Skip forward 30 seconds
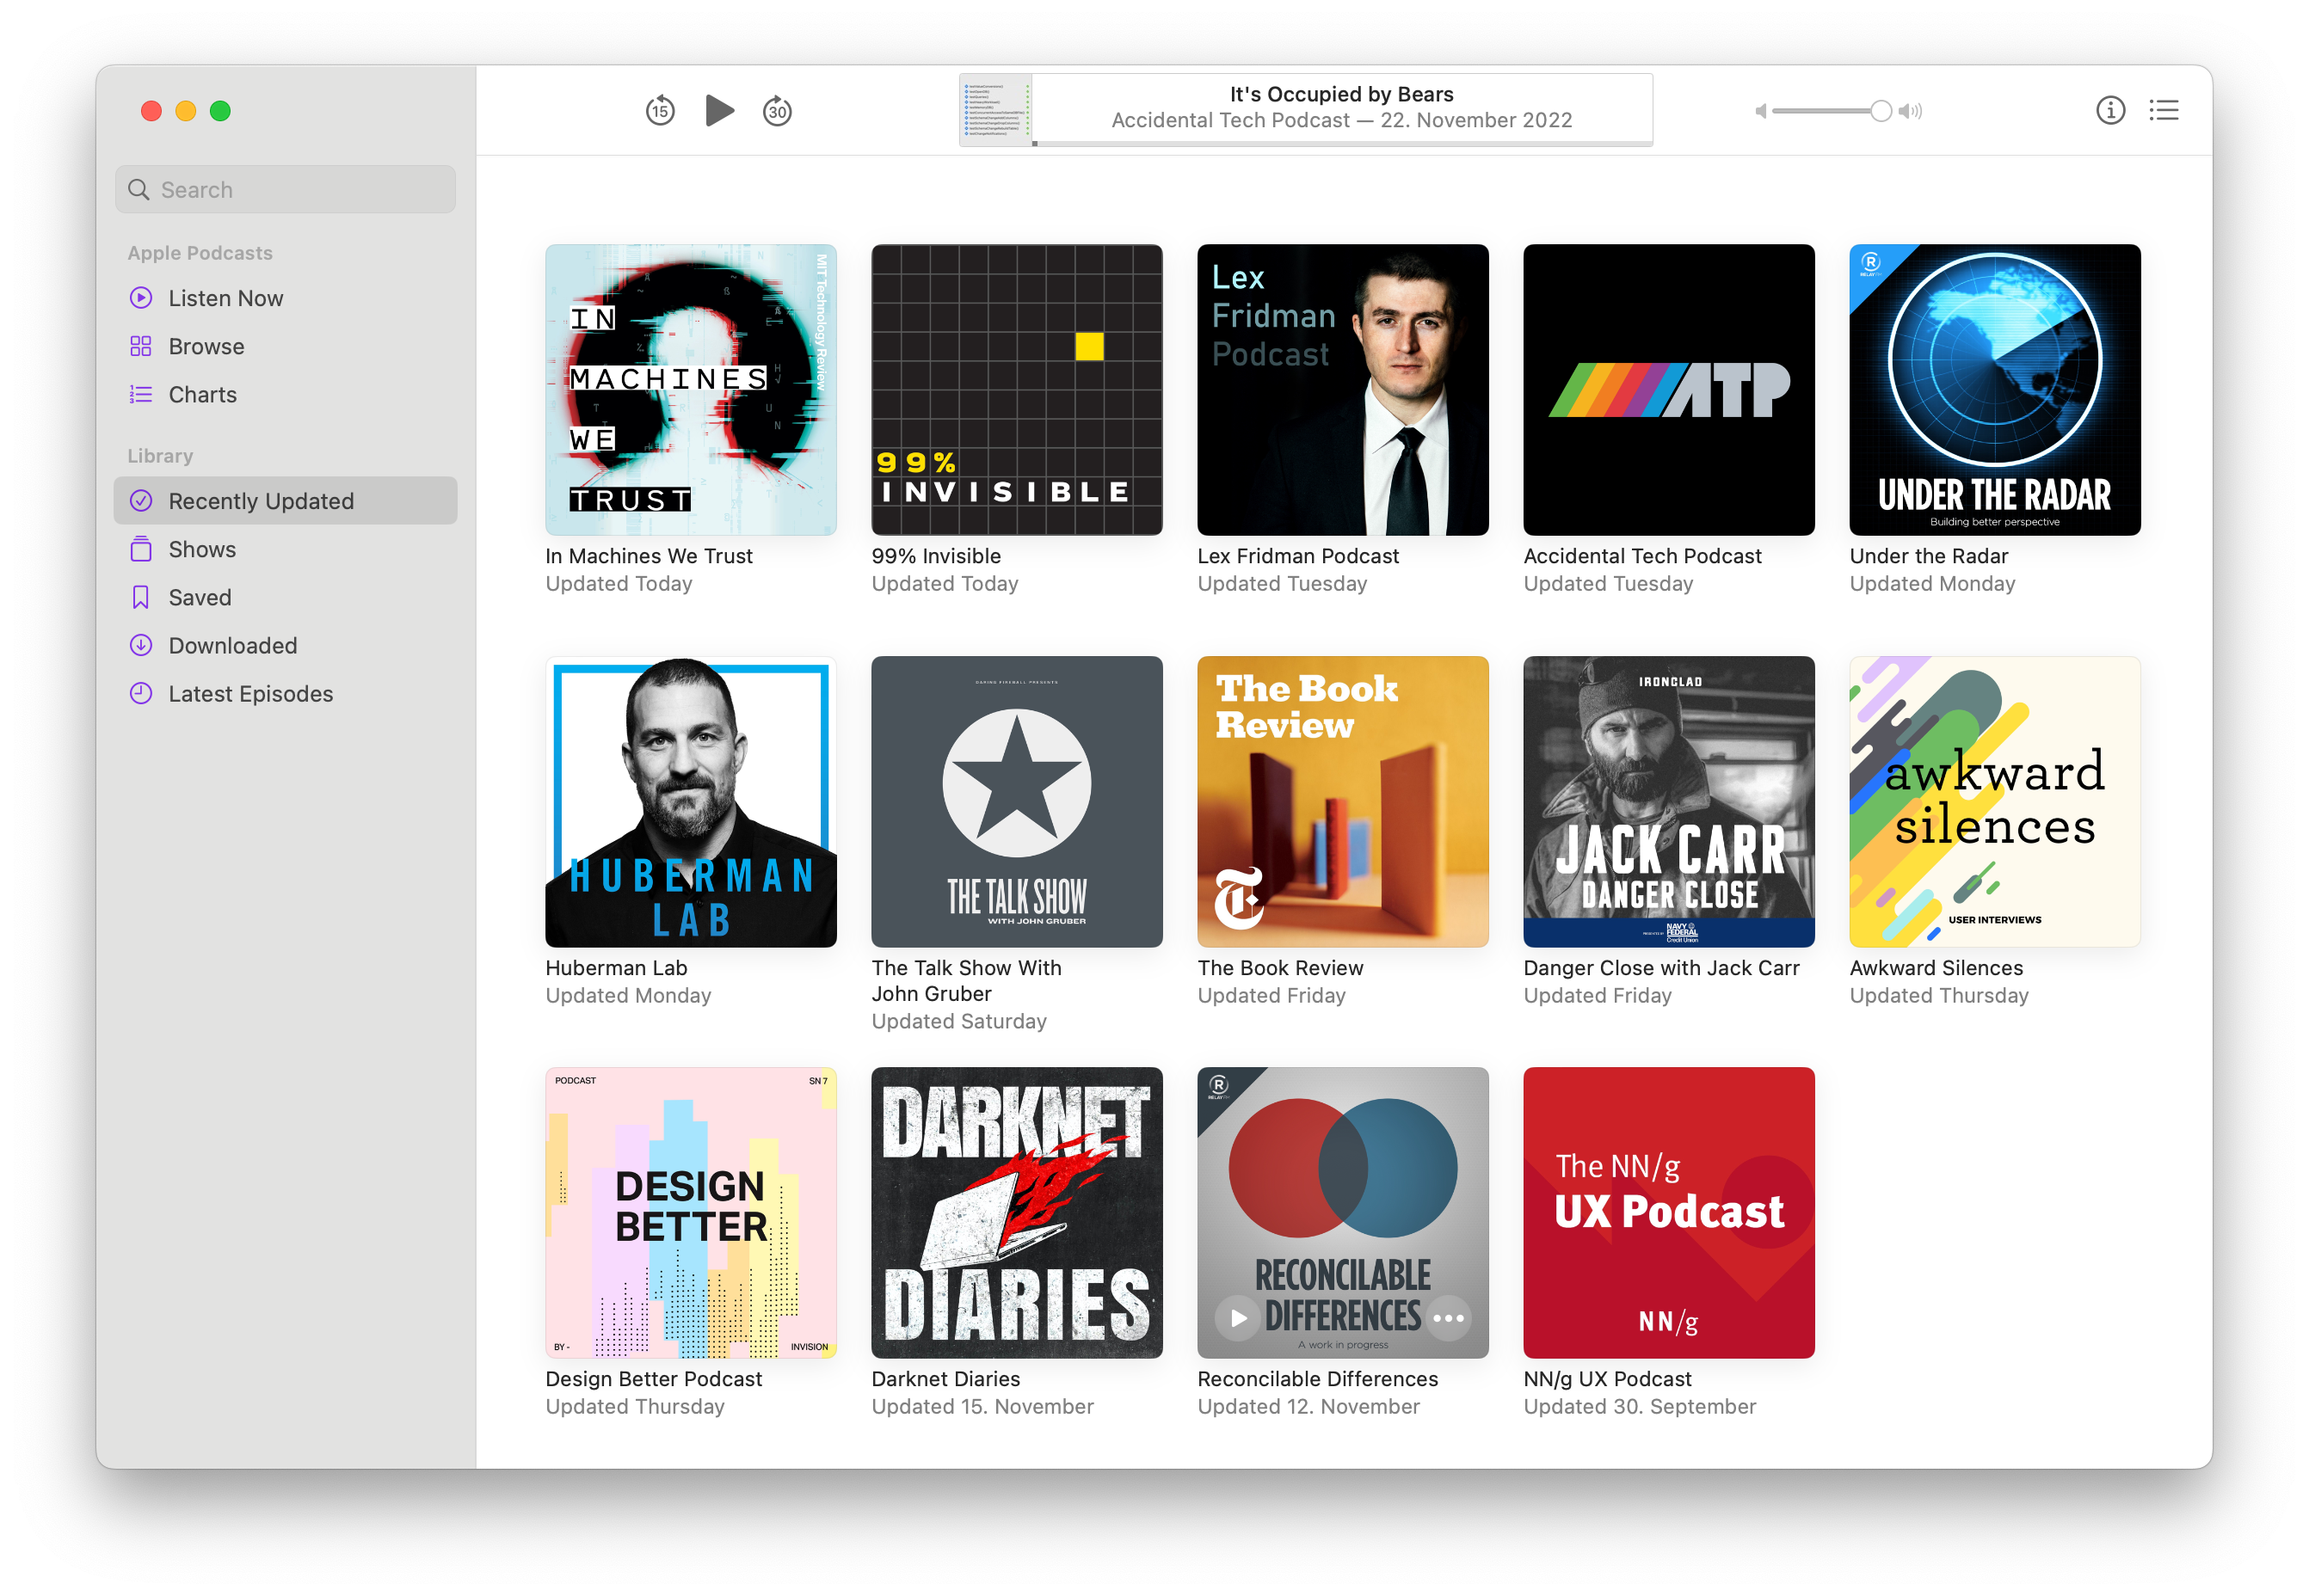This screenshot has height=1596, width=2309. coord(778,110)
